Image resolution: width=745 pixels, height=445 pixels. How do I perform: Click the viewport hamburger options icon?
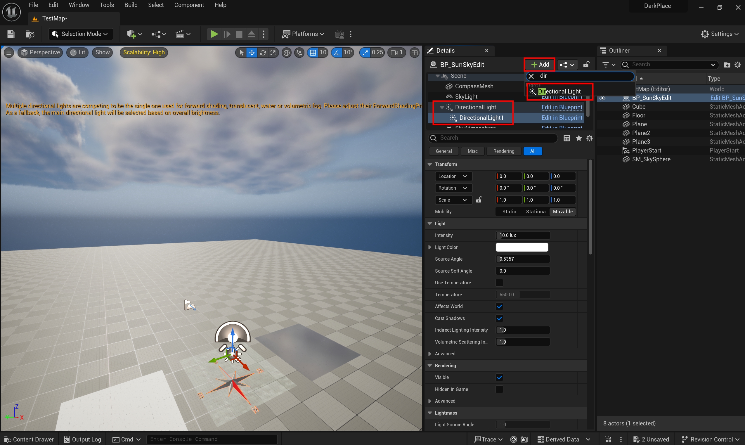pos(9,53)
